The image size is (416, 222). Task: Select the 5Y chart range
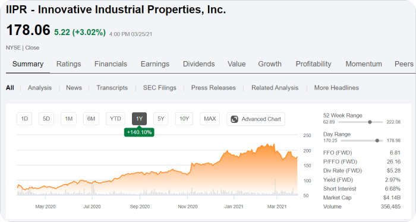coord(161,119)
